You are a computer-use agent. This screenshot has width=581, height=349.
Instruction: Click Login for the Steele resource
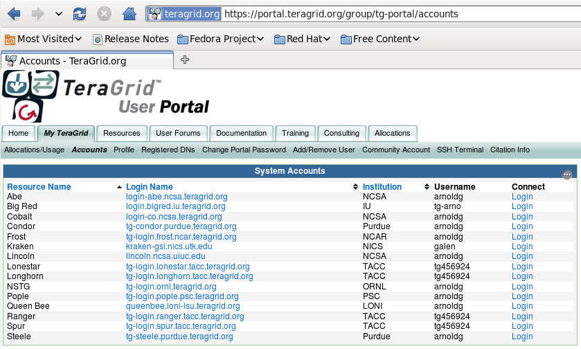pyautogui.click(x=522, y=337)
